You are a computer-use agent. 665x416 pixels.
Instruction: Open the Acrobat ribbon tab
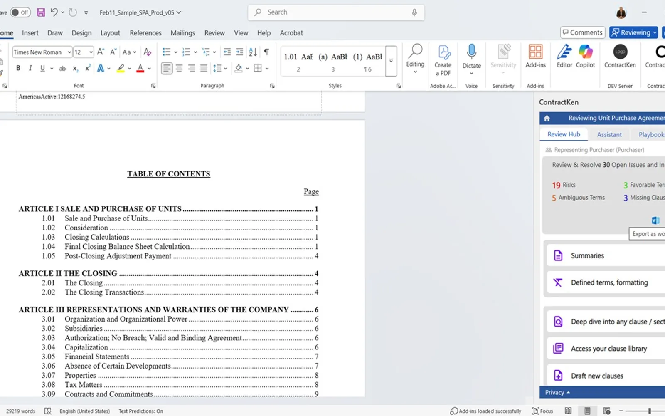[291, 33]
